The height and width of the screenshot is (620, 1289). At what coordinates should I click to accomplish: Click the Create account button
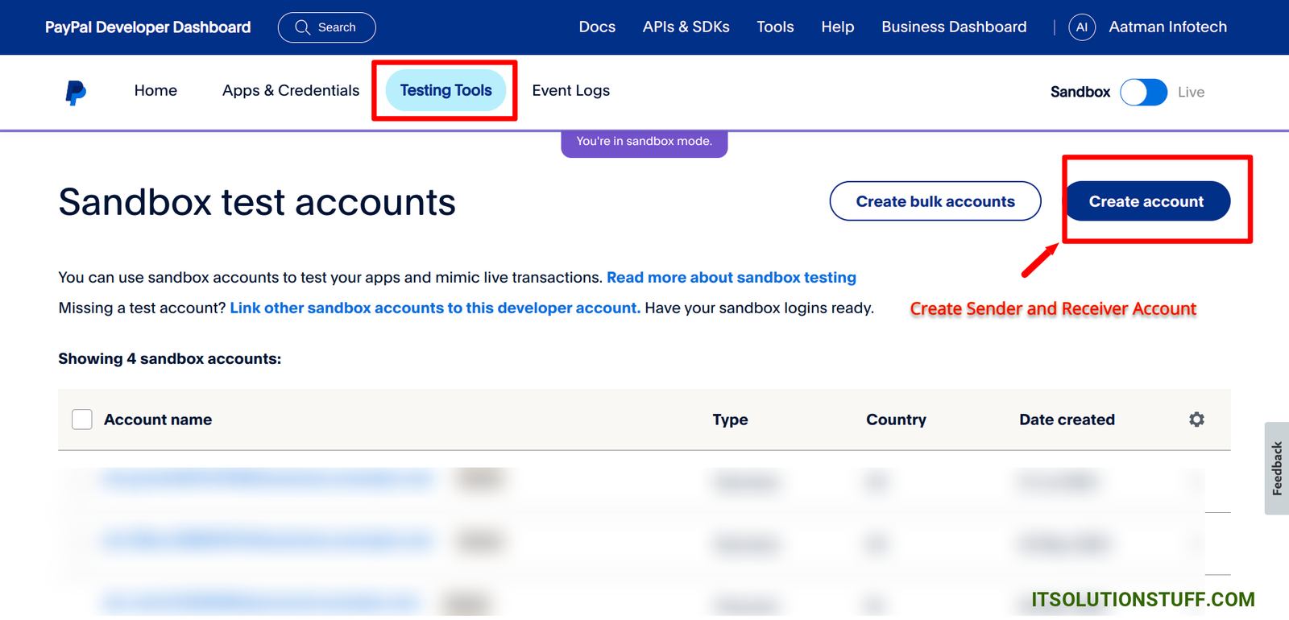tap(1146, 201)
